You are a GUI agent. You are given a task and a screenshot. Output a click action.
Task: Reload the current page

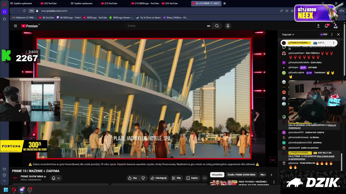(24, 11)
